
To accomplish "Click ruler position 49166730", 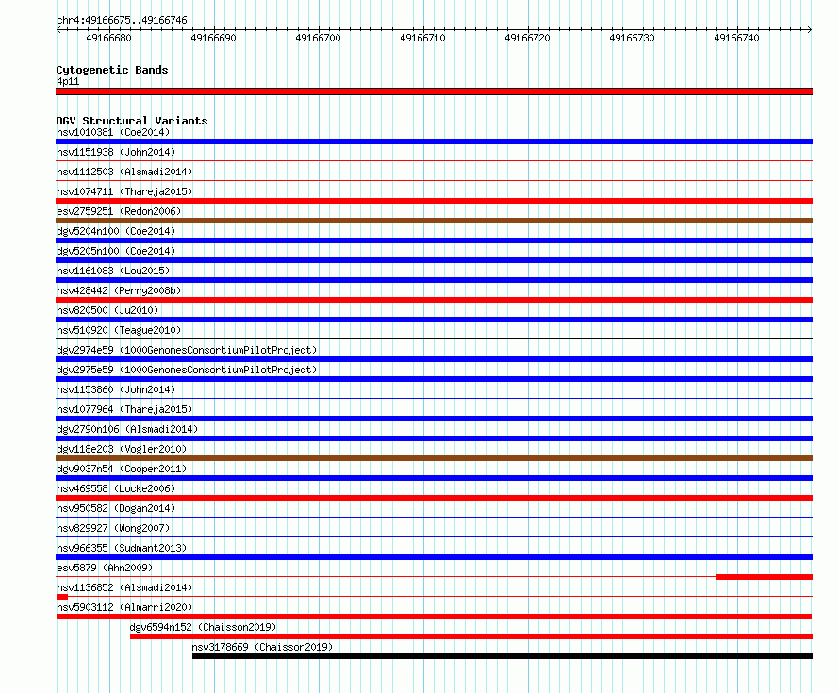I will coord(632,38).
